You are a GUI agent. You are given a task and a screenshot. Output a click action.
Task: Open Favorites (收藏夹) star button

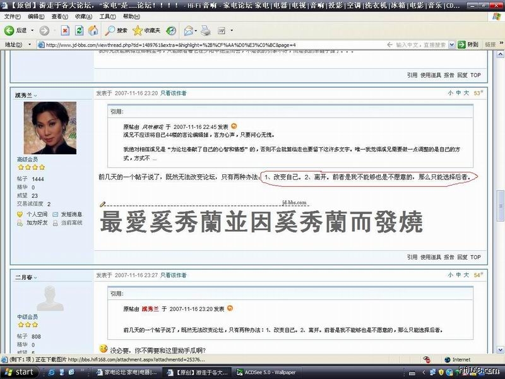tap(146, 30)
